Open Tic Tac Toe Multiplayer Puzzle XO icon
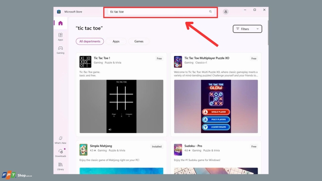Viewport: 322px width, 181px height. (178, 62)
